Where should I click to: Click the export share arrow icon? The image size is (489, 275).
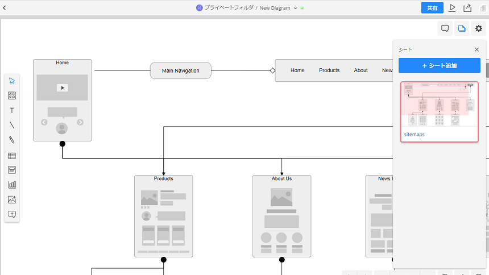pyautogui.click(x=467, y=8)
